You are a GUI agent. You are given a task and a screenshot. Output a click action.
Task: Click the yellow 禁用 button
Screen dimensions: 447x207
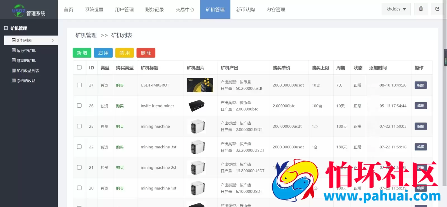(125, 53)
